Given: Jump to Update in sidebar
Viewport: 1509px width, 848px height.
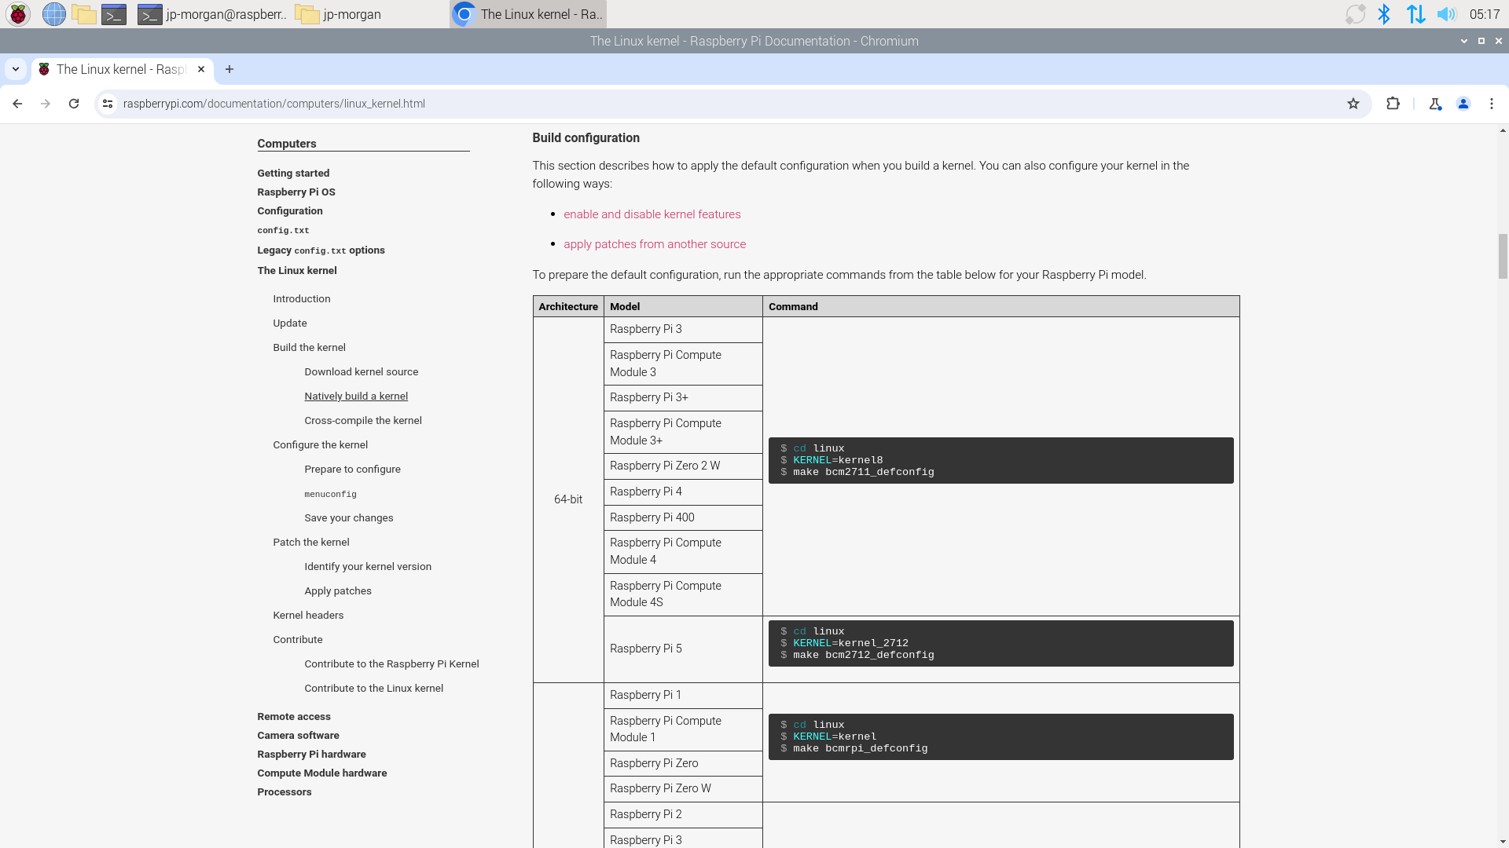Looking at the screenshot, I should tap(290, 323).
